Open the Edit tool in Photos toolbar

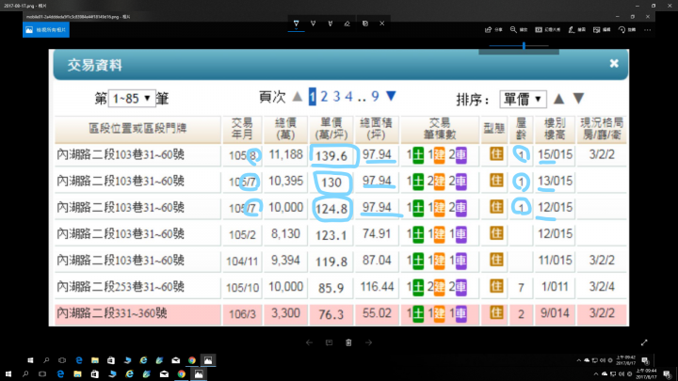tap(602, 30)
